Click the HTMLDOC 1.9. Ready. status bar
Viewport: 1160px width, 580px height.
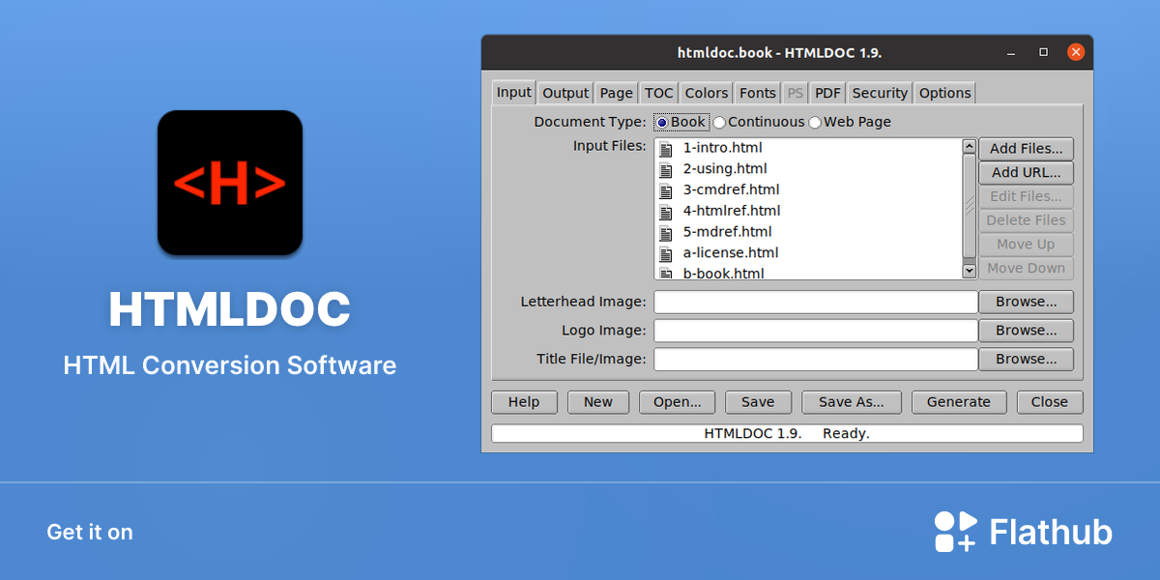[x=787, y=433]
